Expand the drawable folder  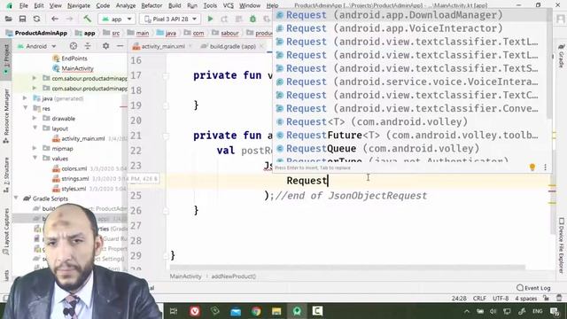35,118
